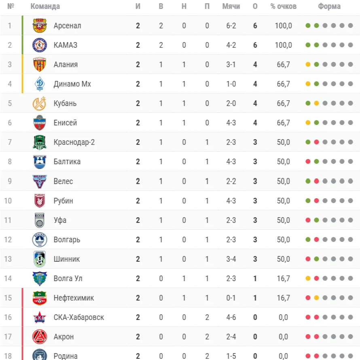Click the Динамо Мх diamond logo
The height and width of the screenshot is (360, 360).
click(x=40, y=84)
